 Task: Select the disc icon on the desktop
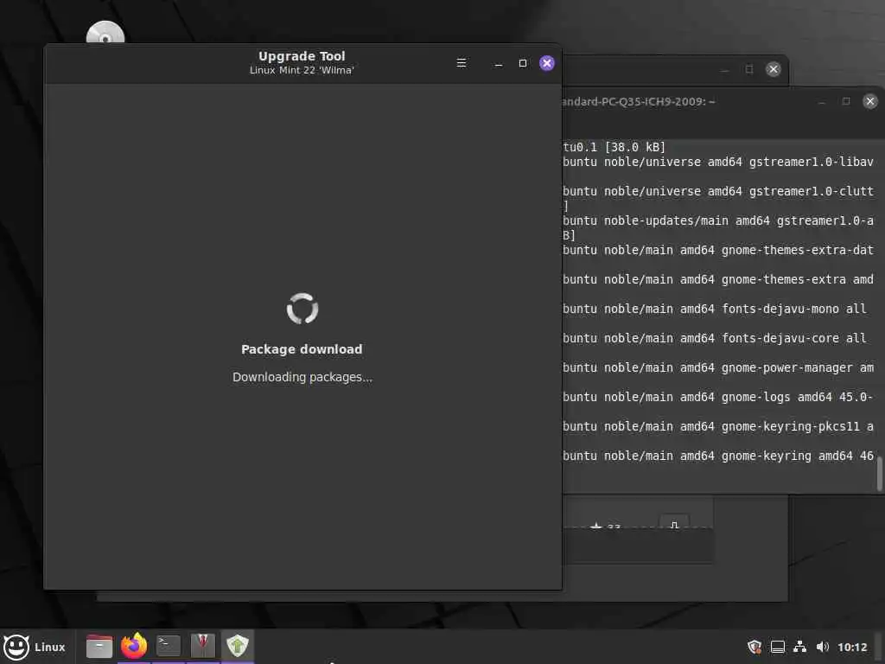tap(105, 34)
